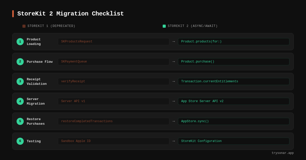
Task: Click the step 4 number badge
Action: 20,101
